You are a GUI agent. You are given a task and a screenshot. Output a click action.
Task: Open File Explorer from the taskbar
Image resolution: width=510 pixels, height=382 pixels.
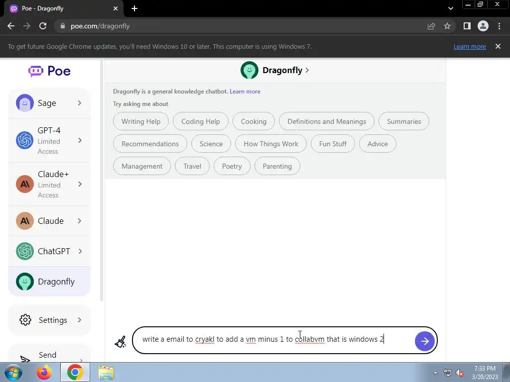[x=106, y=373]
